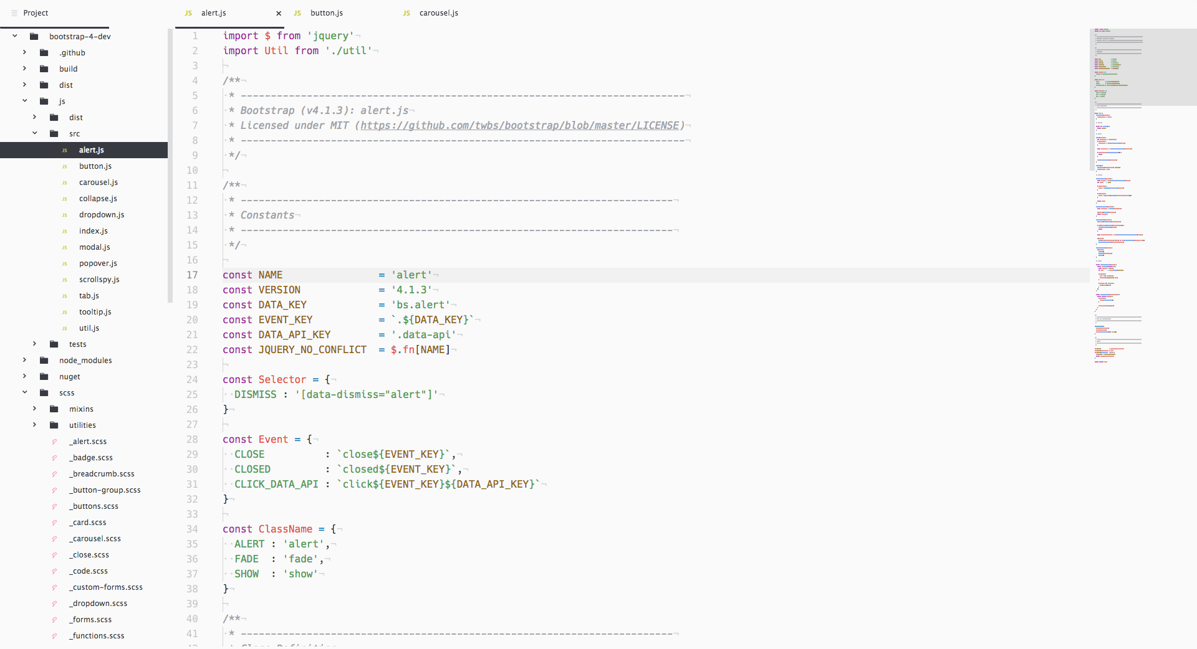Click line number 17 in the gutter

192,275
